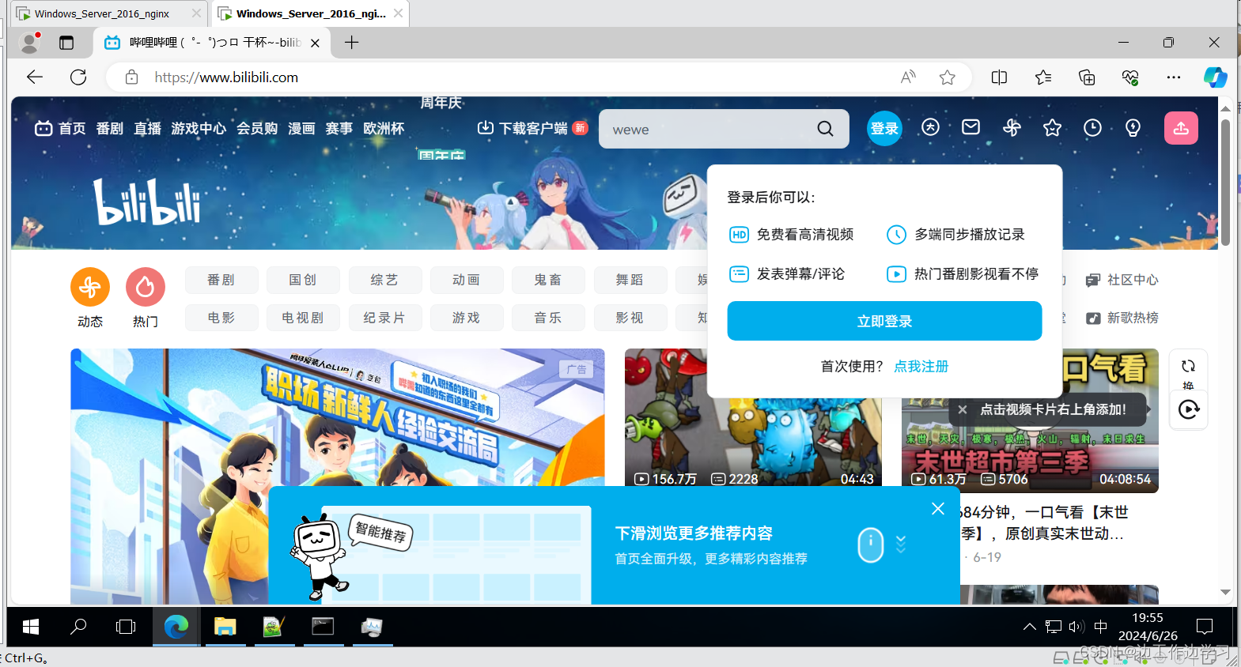Open Edge settings and more menu
This screenshot has width=1241, height=667.
click(1174, 77)
